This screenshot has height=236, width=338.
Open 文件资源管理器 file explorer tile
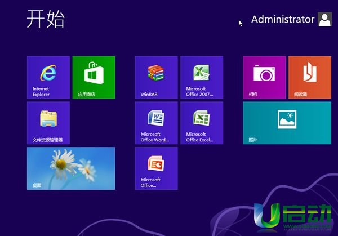(x=48, y=123)
